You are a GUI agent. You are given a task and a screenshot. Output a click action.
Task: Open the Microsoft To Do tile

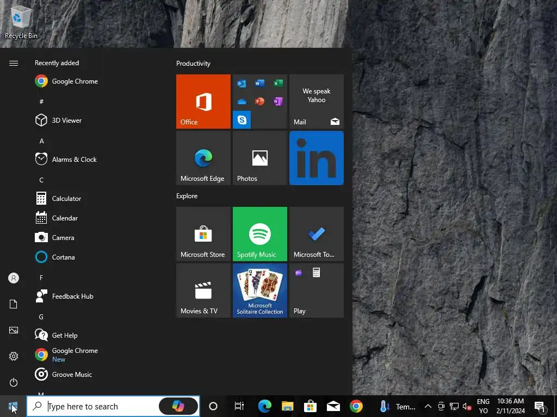click(317, 234)
